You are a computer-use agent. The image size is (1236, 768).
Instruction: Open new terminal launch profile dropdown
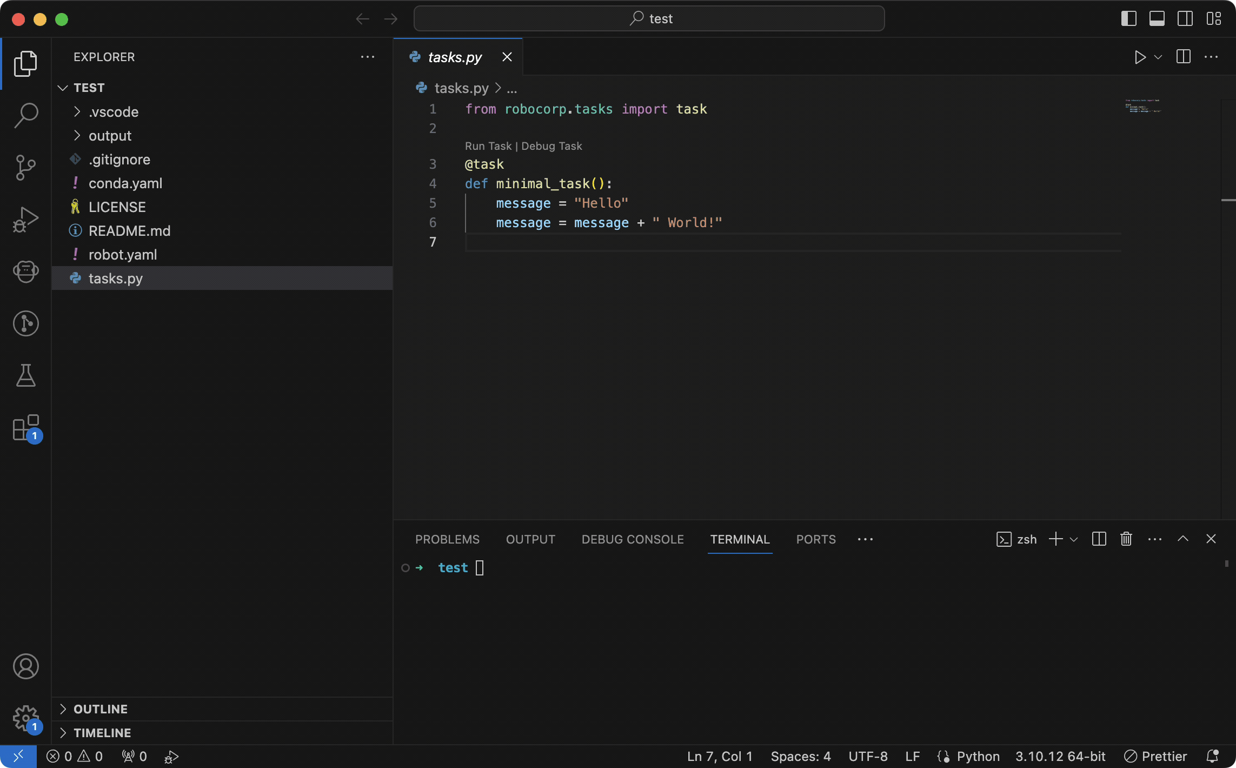coord(1074,540)
